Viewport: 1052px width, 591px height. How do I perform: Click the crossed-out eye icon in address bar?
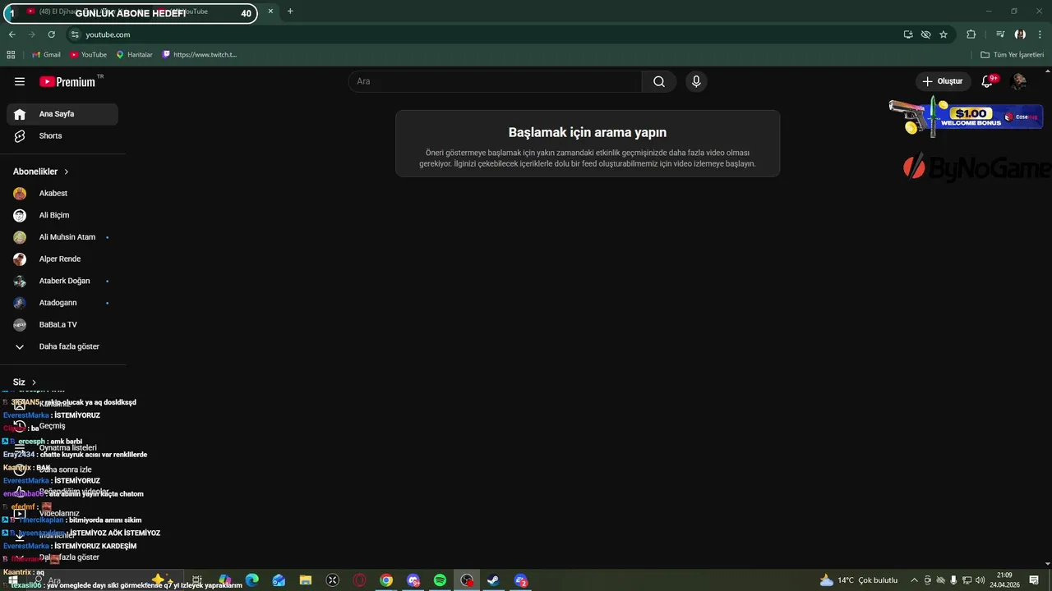point(925,34)
